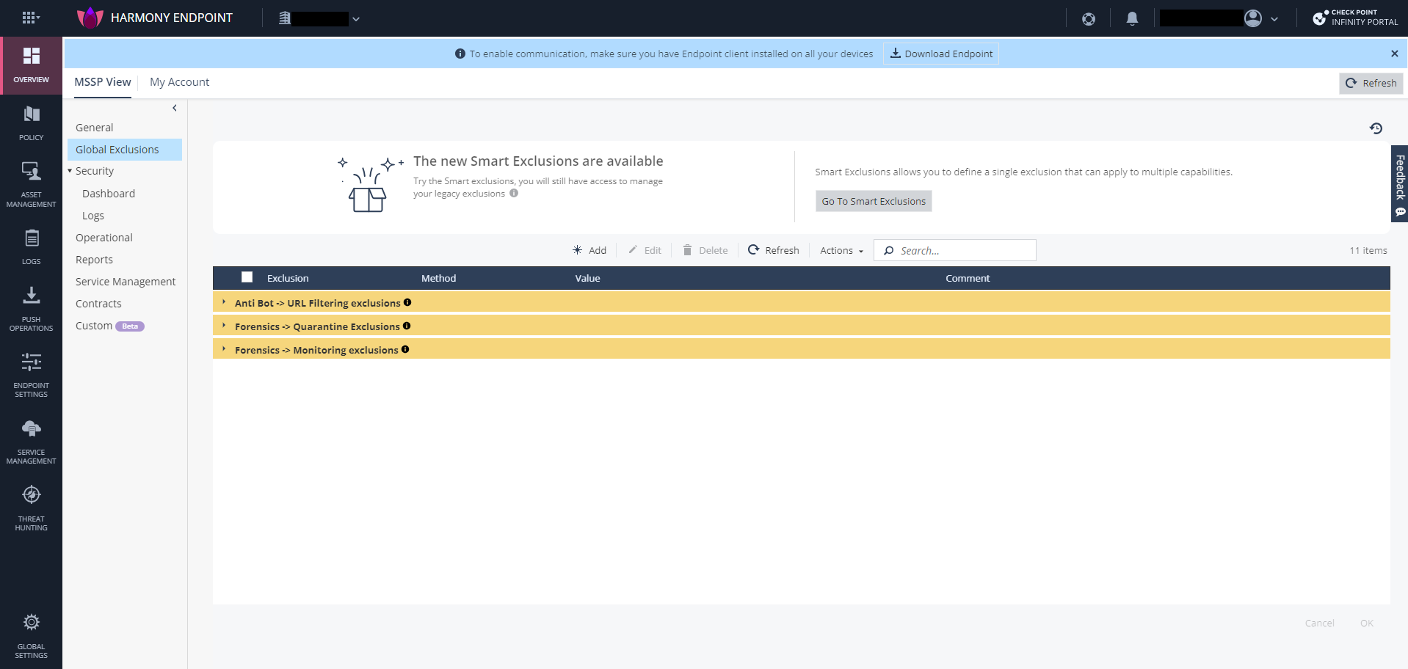This screenshot has height=669, width=1408.
Task: Click Go To Smart Exclusions
Action: pos(874,201)
